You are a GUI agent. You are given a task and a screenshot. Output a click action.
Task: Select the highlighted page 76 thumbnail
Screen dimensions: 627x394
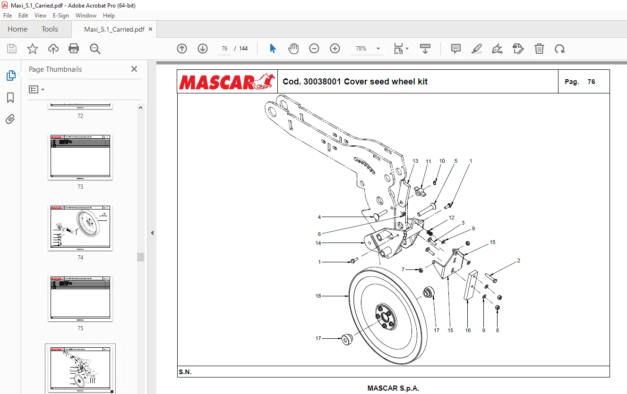pos(80,369)
